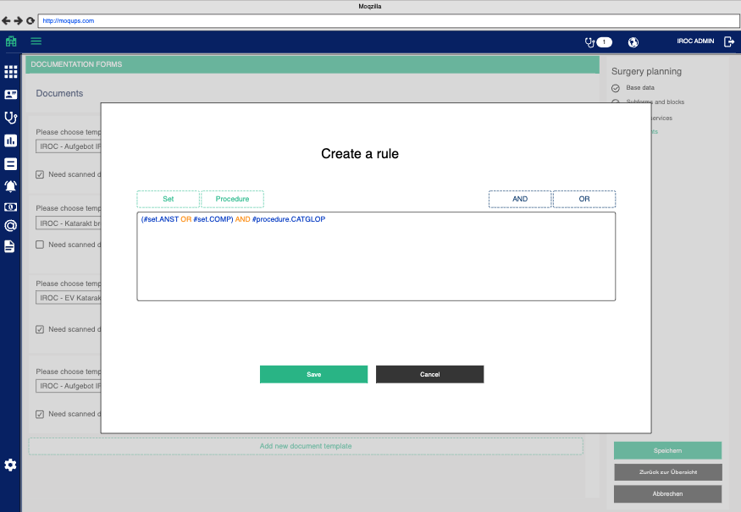Open the bar chart statistics icon

[x=11, y=140]
